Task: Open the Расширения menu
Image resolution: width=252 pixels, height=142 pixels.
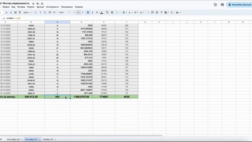Action: click(x=67, y=7)
